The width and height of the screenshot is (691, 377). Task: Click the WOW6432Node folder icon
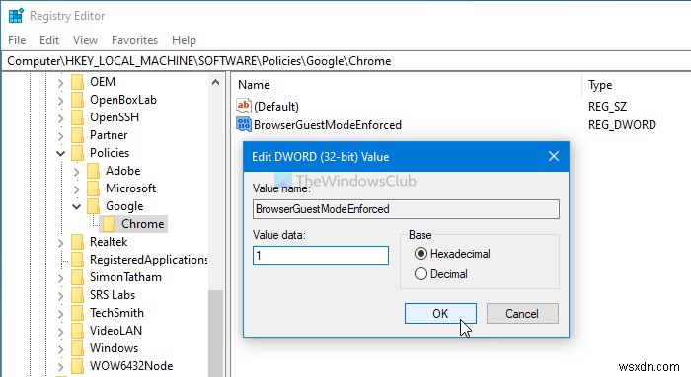(78, 366)
